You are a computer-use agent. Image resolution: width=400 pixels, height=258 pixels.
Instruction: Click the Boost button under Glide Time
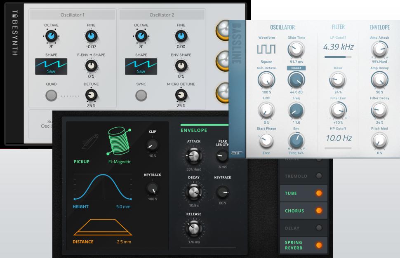click(x=296, y=68)
